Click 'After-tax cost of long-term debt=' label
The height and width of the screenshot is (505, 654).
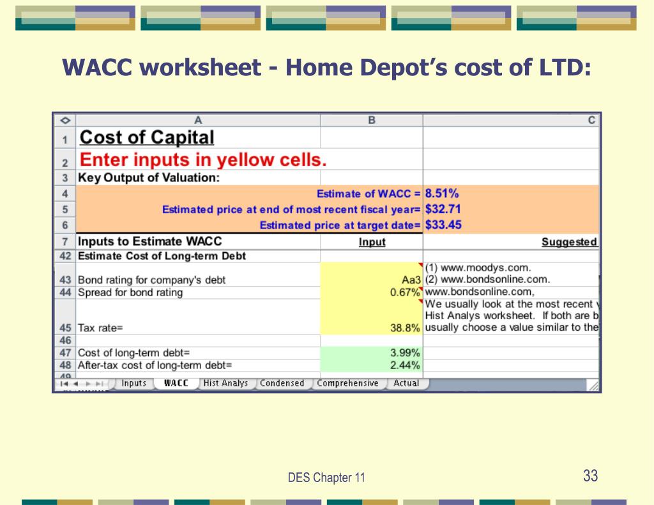[155, 365]
